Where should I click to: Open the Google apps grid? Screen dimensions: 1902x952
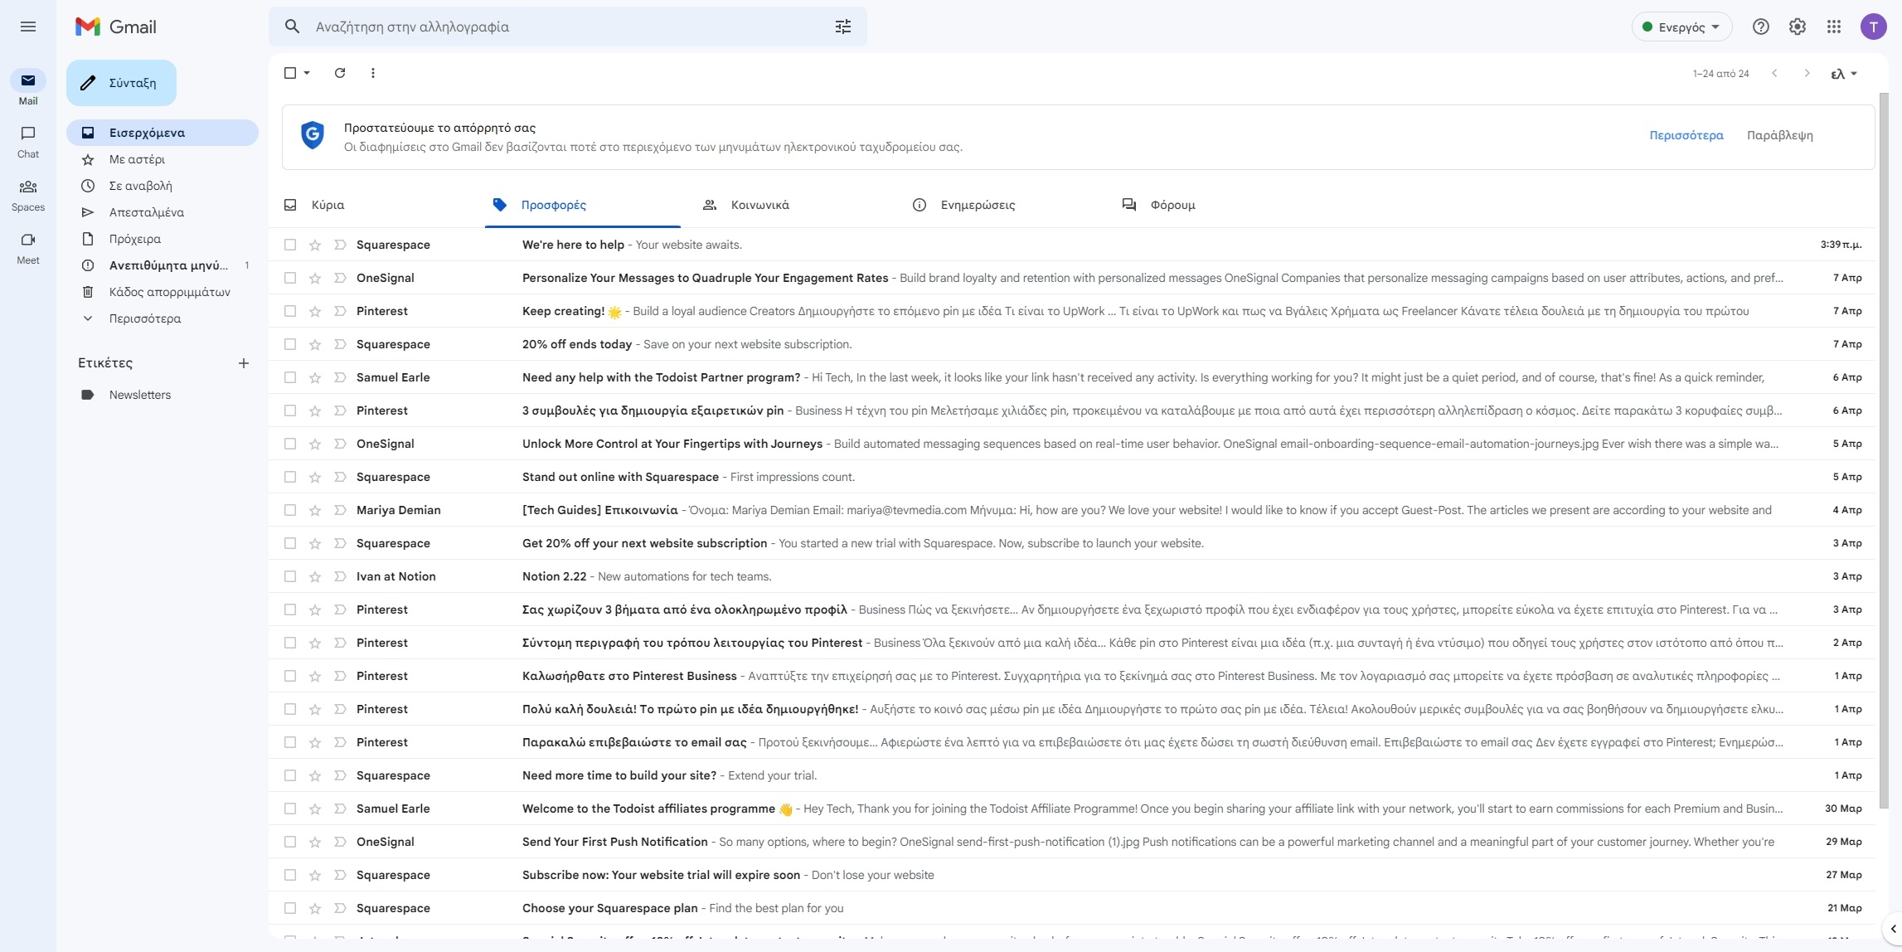[1833, 26]
